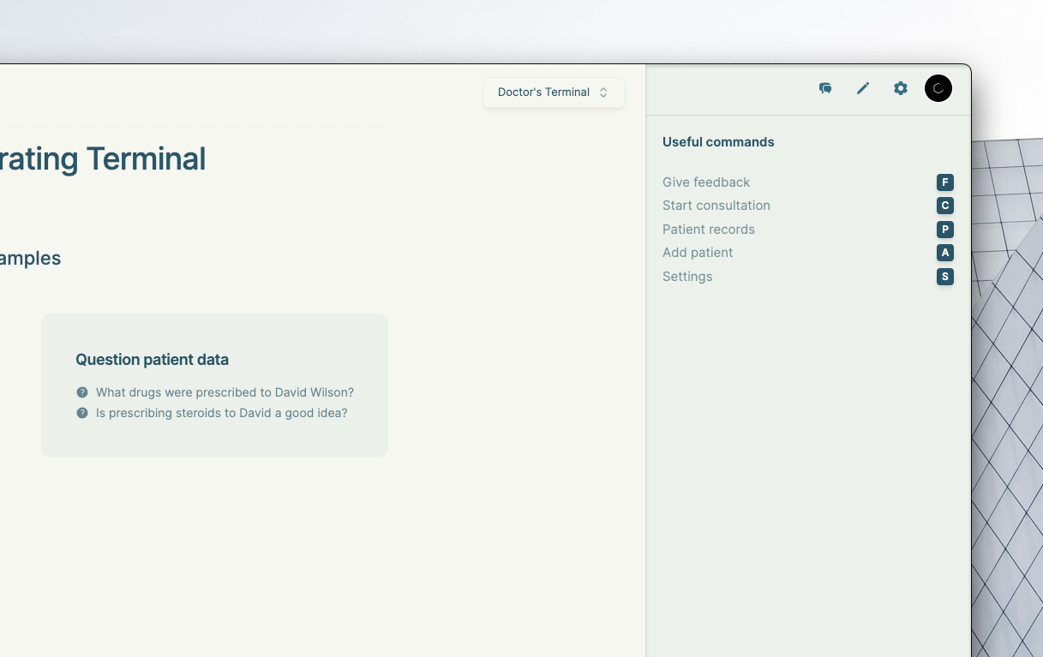Click the black user avatar circle
1043x657 pixels.
(x=938, y=88)
